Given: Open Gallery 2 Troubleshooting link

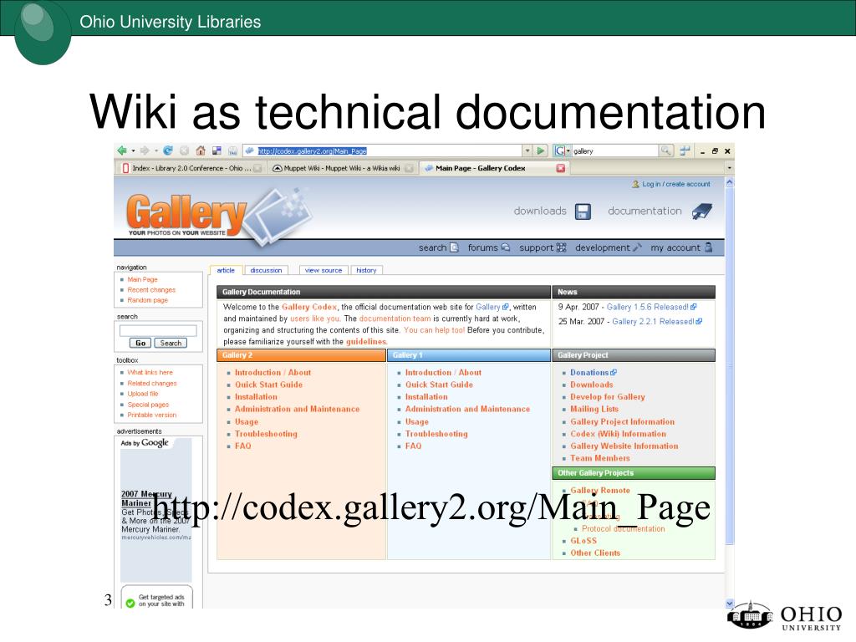Looking at the screenshot, I should [266, 434].
